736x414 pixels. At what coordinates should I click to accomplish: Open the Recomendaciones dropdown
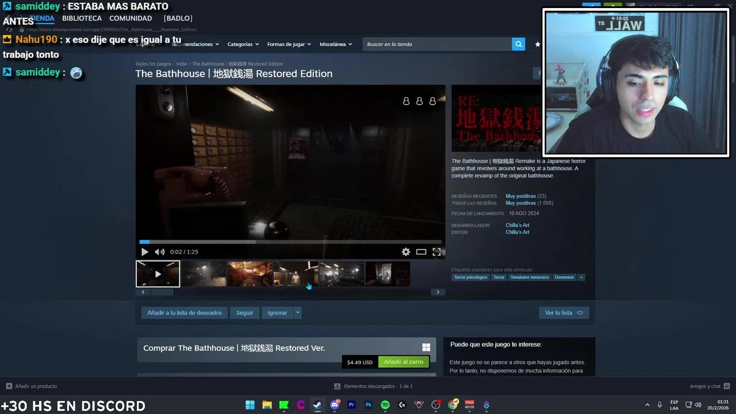[194, 44]
